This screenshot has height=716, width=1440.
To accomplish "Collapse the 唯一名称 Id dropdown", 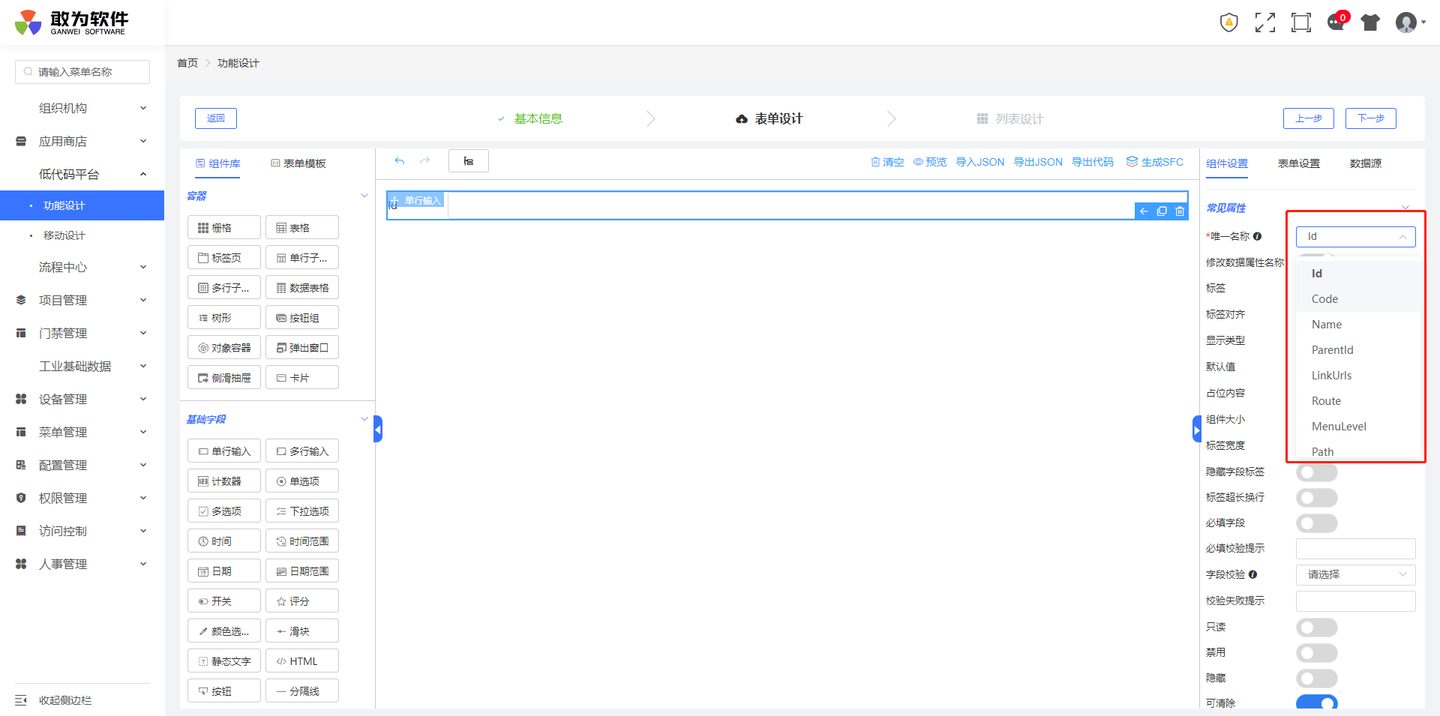I will 1356,236.
